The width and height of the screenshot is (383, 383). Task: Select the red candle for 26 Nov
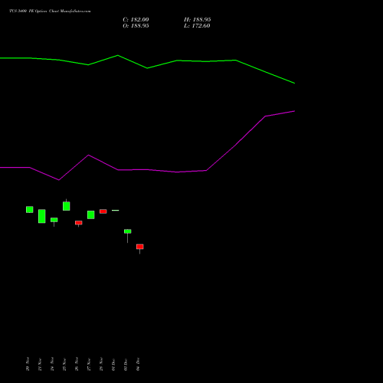tap(79, 223)
